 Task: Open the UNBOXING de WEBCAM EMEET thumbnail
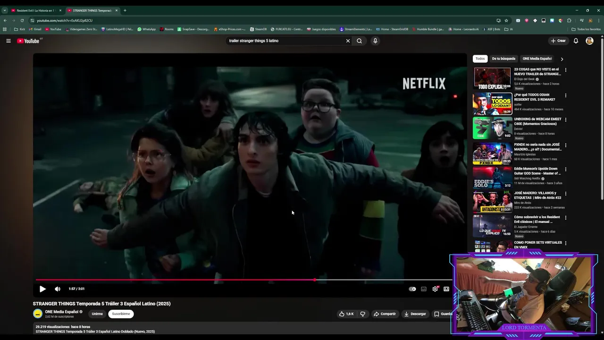pyautogui.click(x=492, y=128)
